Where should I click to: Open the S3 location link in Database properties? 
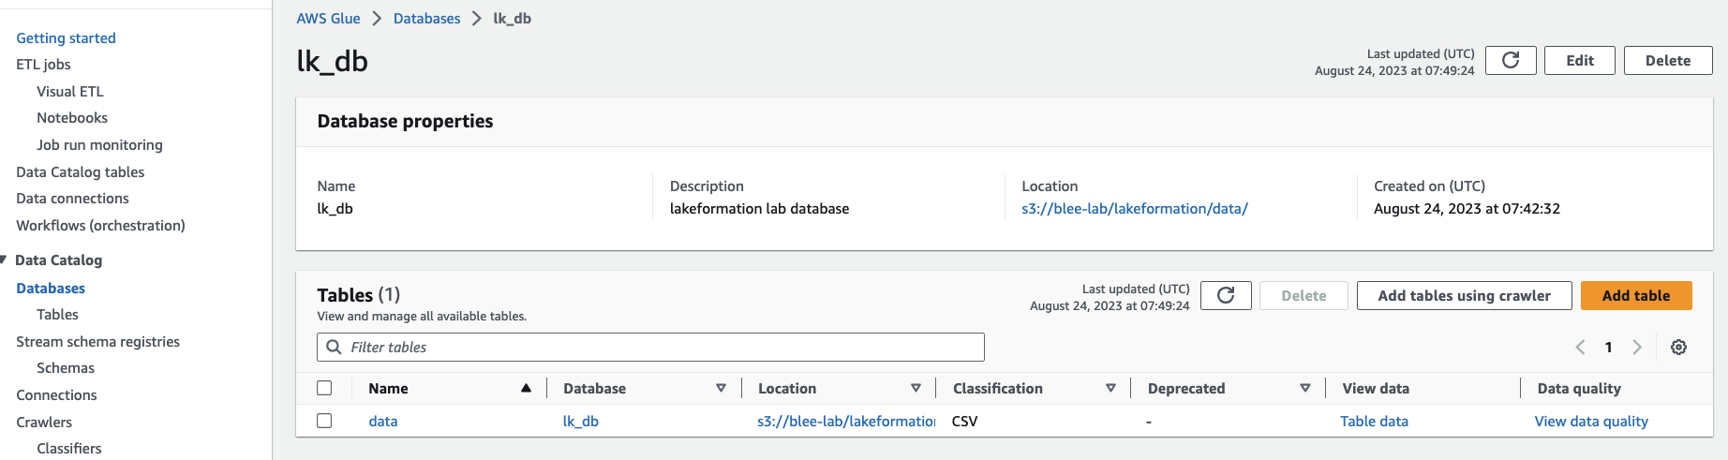point(1134,209)
